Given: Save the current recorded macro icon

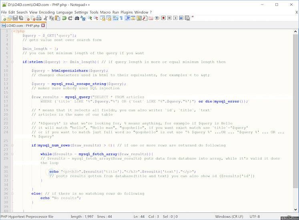Looking at the screenshot, I should point(187,18).
